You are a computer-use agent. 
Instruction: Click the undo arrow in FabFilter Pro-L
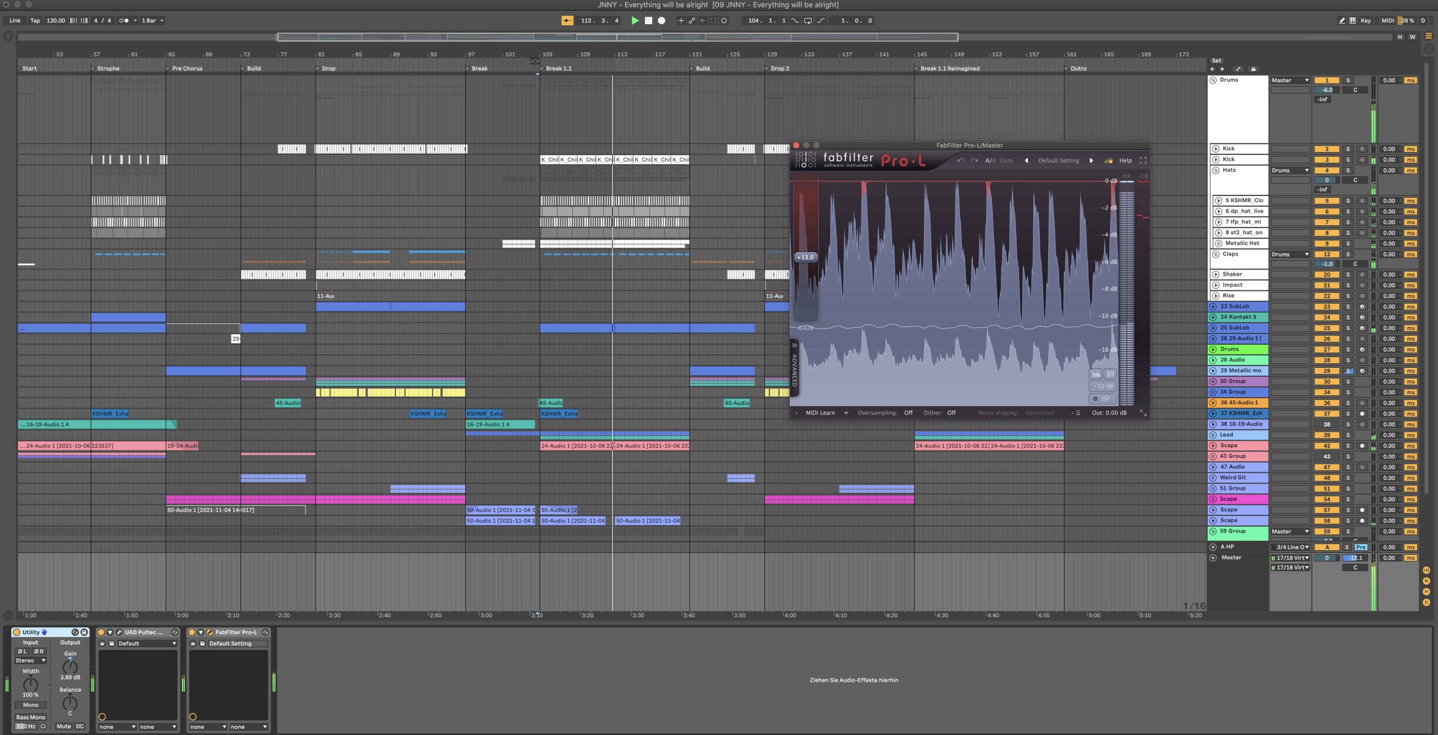click(961, 160)
